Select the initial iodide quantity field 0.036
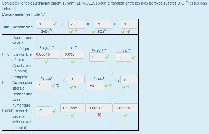The image size is (209, 134). click(x=73, y=54)
